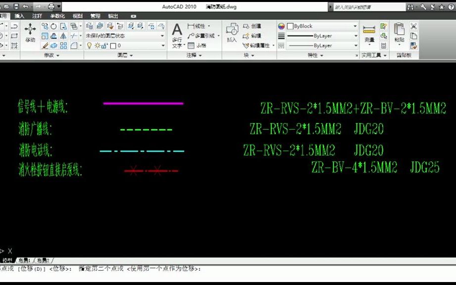Select the Cut (剪切) scissors icon
Image resolution: width=456 pixels, height=285 pixels.
click(x=414, y=26)
